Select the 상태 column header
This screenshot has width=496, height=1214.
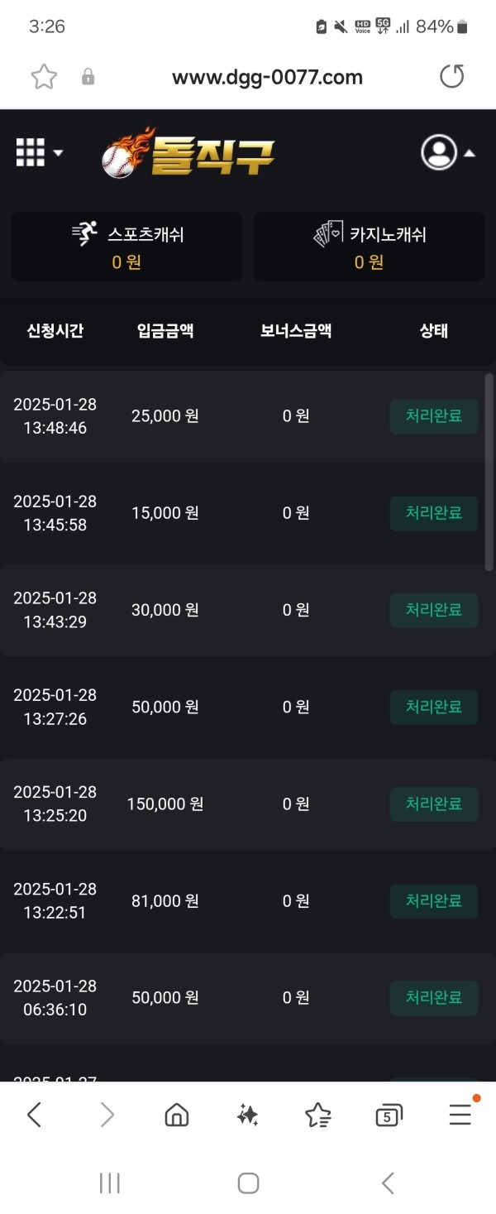(433, 330)
